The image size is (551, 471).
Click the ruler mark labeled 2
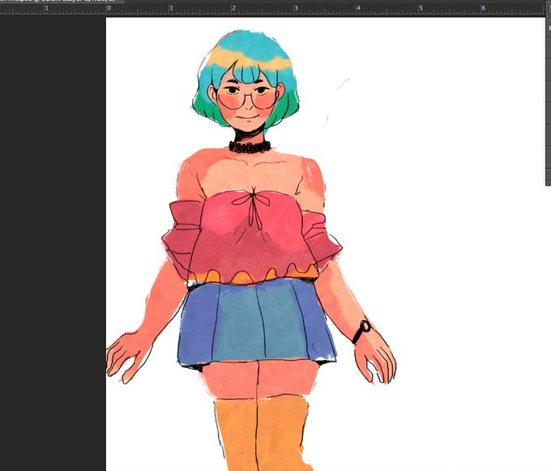234,8
